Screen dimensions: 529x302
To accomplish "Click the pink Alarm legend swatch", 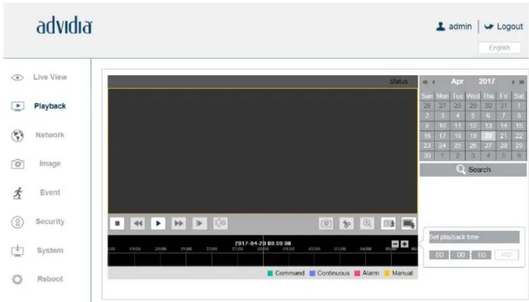I will point(357,274).
